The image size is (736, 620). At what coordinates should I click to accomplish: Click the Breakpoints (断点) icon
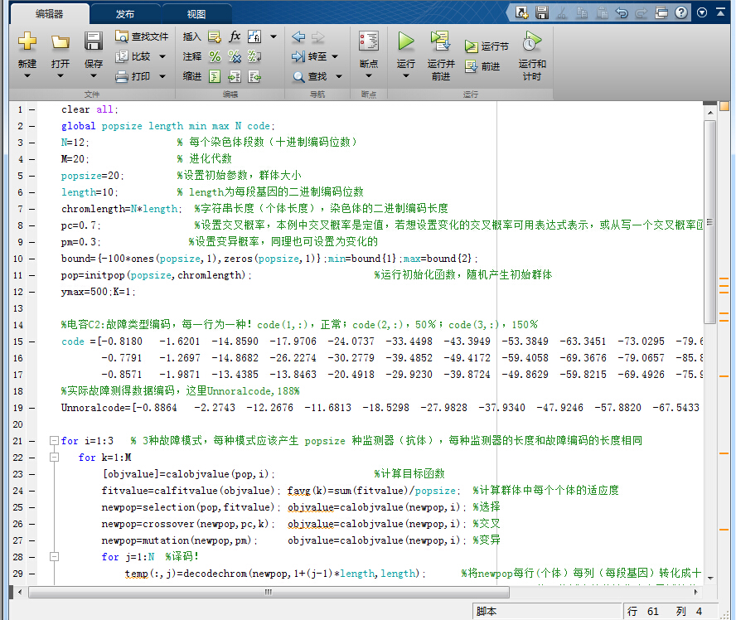pos(369,41)
